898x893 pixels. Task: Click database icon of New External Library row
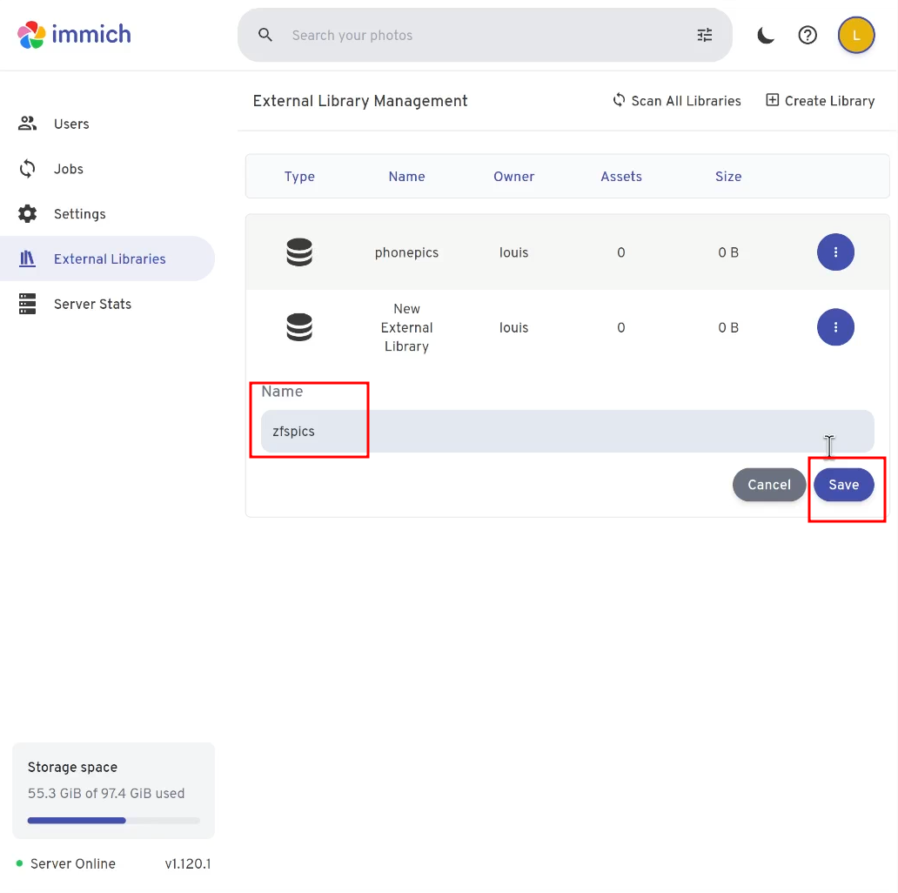[x=299, y=327]
